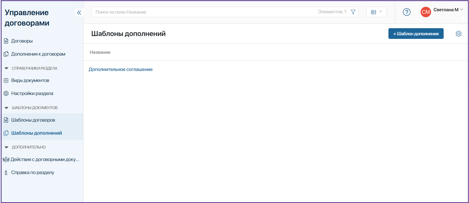Click the Дополнения к договорам copy icon

[6, 54]
